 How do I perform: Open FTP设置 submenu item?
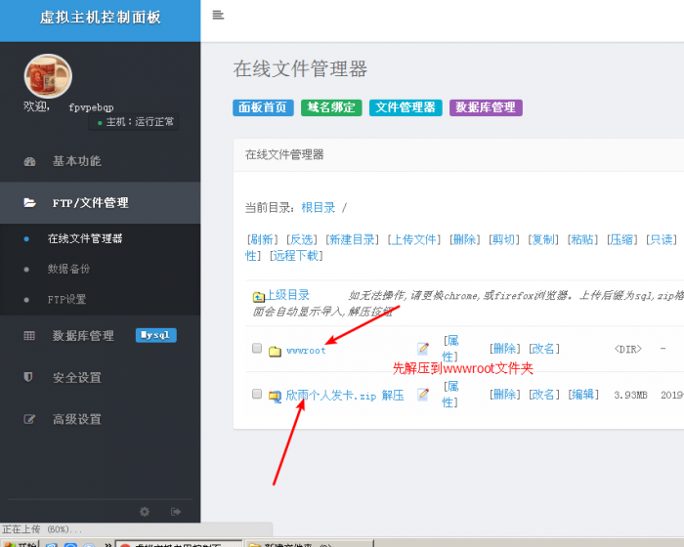pos(66,299)
